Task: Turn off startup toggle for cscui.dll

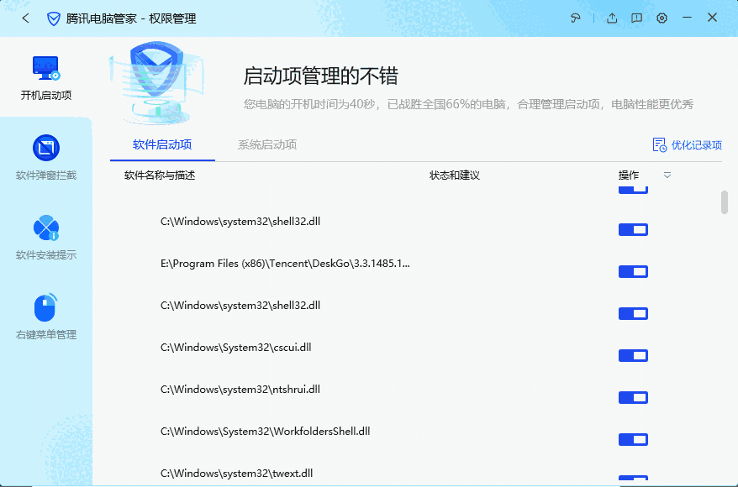Action: [633, 355]
